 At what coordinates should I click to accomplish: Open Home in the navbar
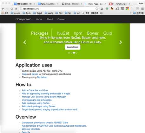pos(39,19)
